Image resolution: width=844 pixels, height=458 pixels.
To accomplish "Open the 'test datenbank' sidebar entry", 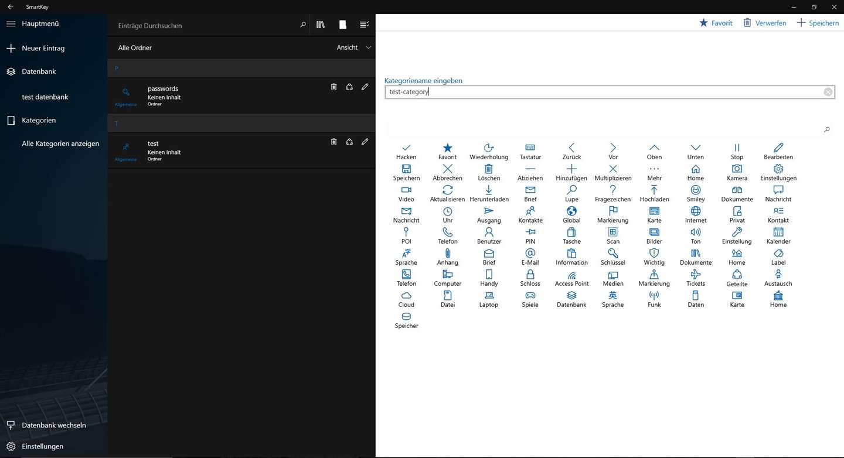I will pos(45,97).
